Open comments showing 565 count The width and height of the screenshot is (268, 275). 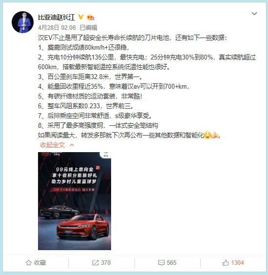[172, 262]
